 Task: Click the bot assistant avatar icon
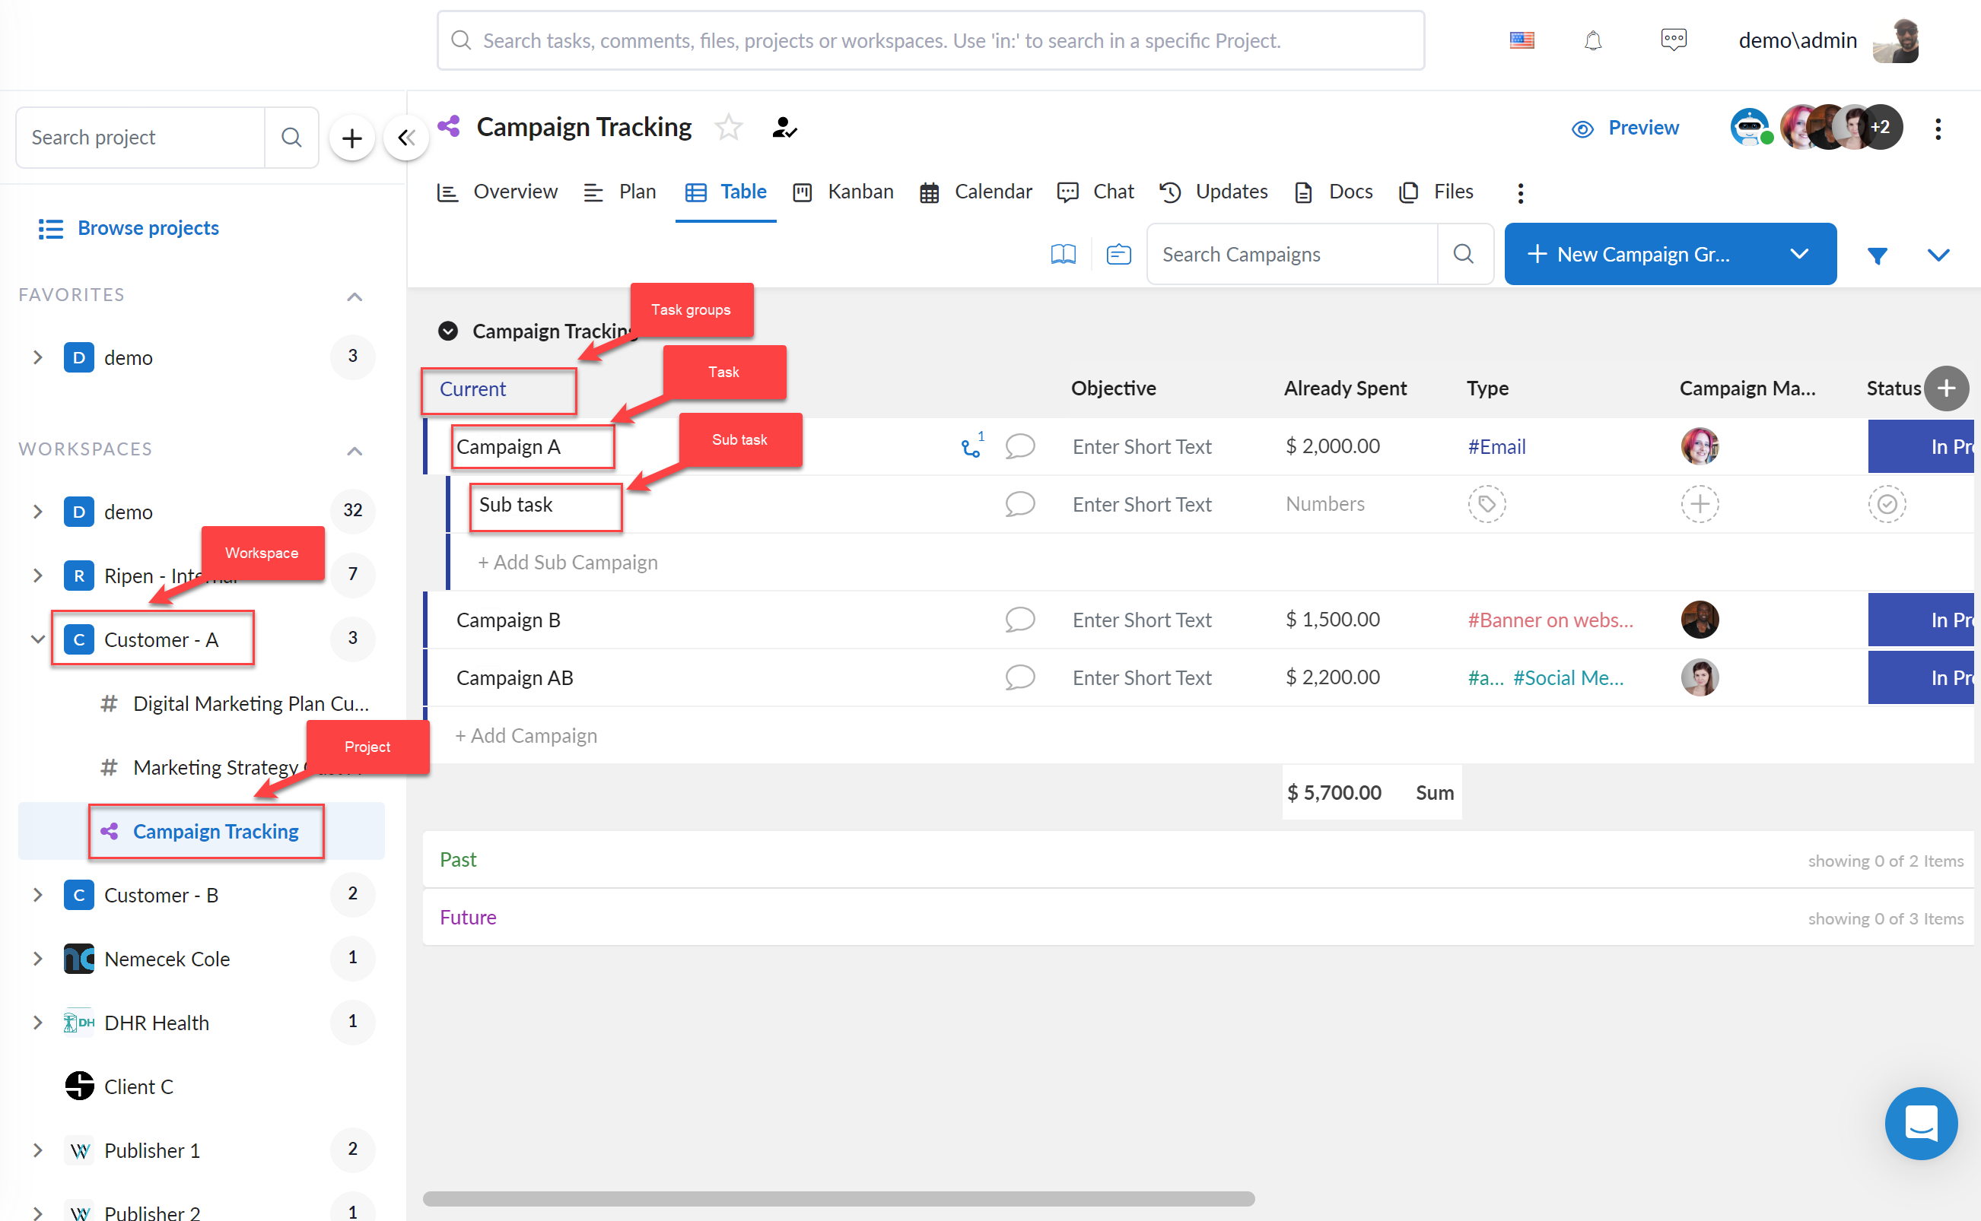coord(1750,128)
